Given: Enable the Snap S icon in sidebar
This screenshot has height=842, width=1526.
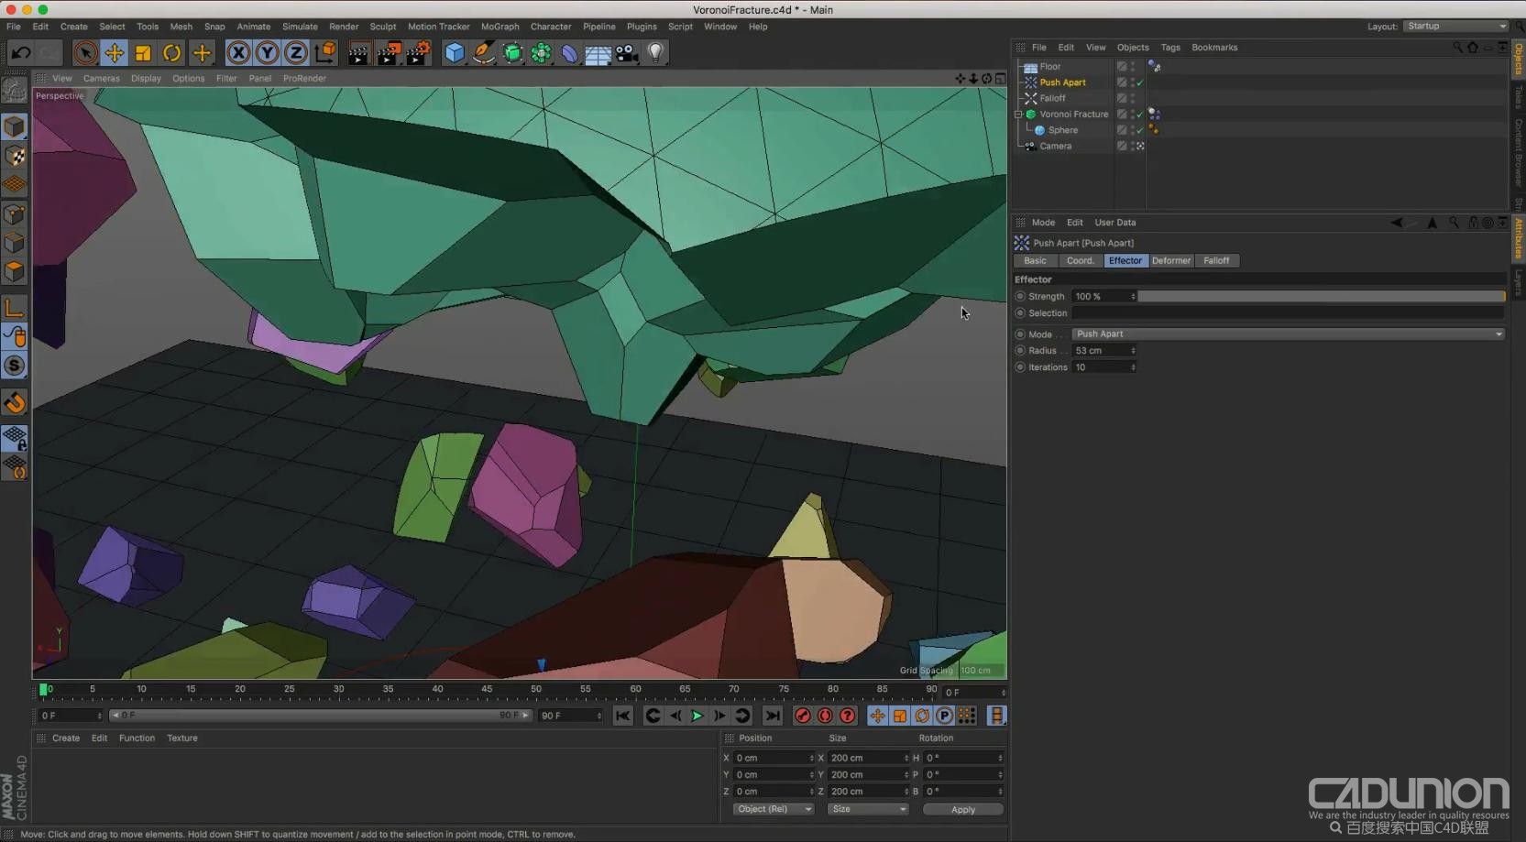Looking at the screenshot, I should [15, 366].
